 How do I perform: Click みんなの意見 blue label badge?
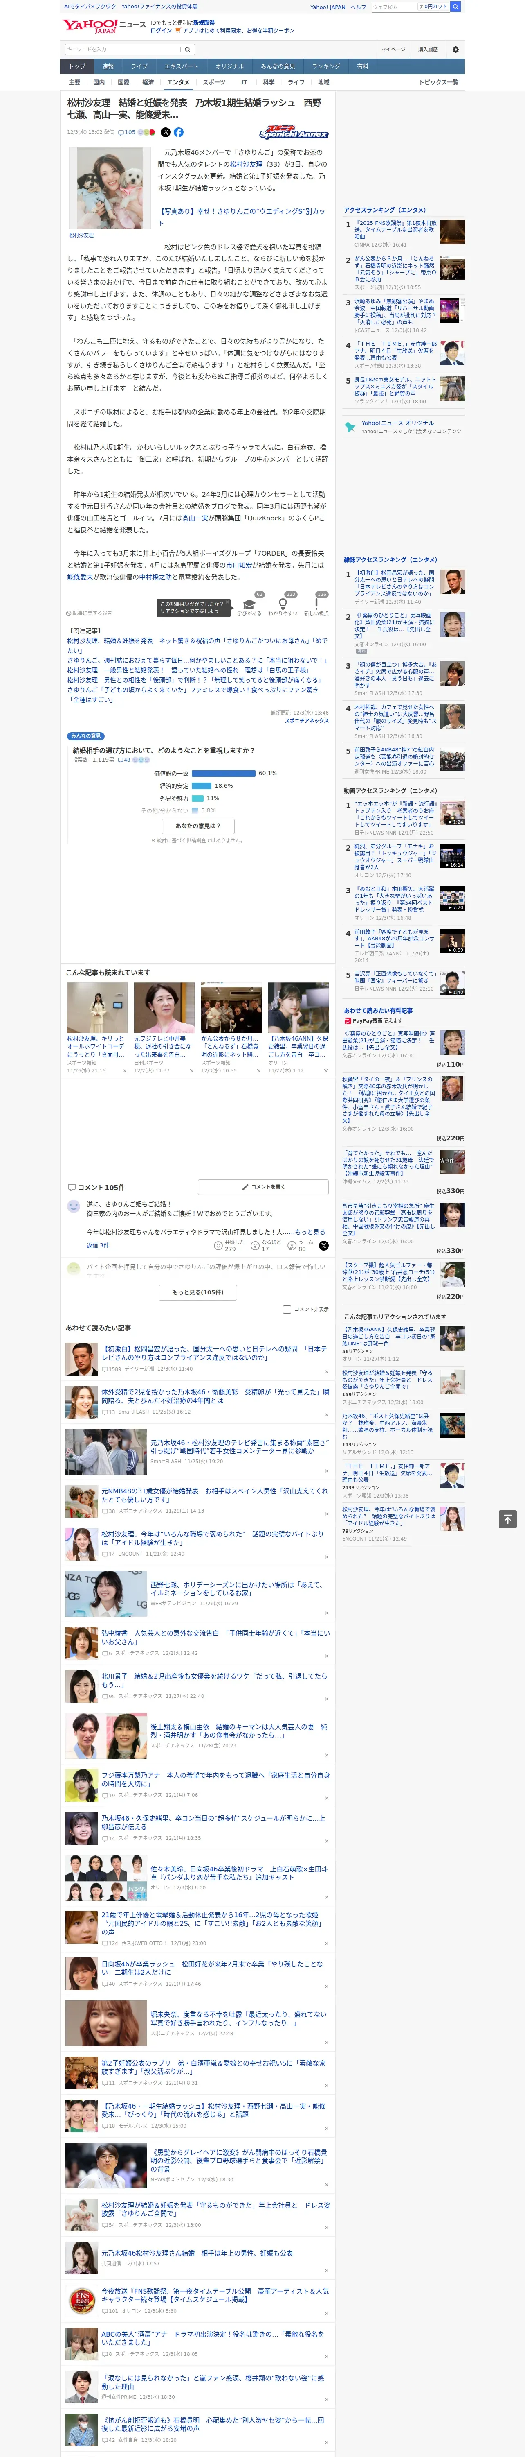pos(86,735)
